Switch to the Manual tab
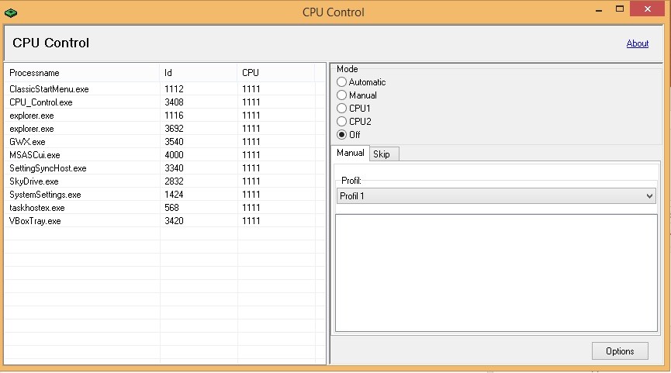 coord(350,153)
